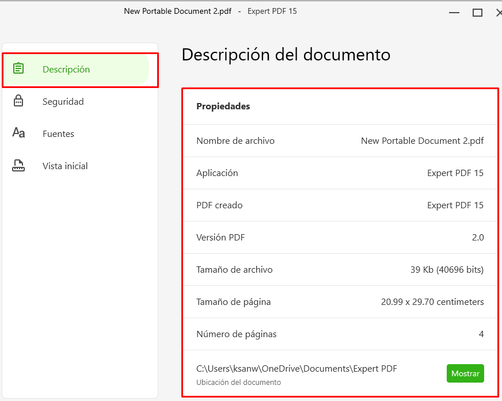
Task: Click the Fuentes Aa icon
Action: (18, 132)
